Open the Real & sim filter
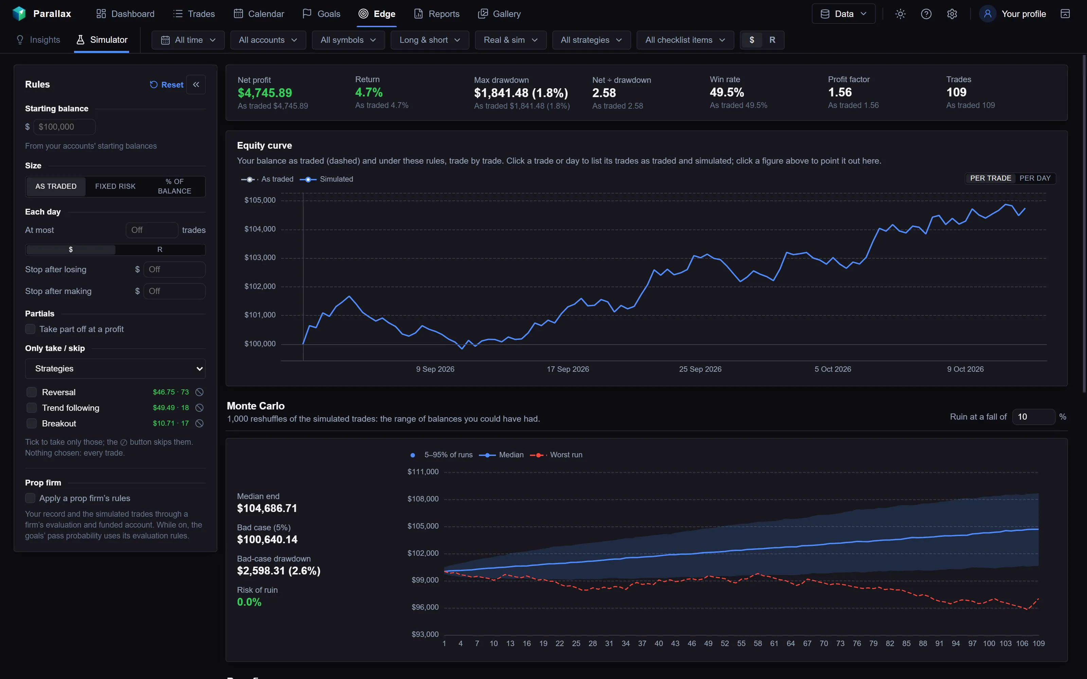 pos(511,40)
